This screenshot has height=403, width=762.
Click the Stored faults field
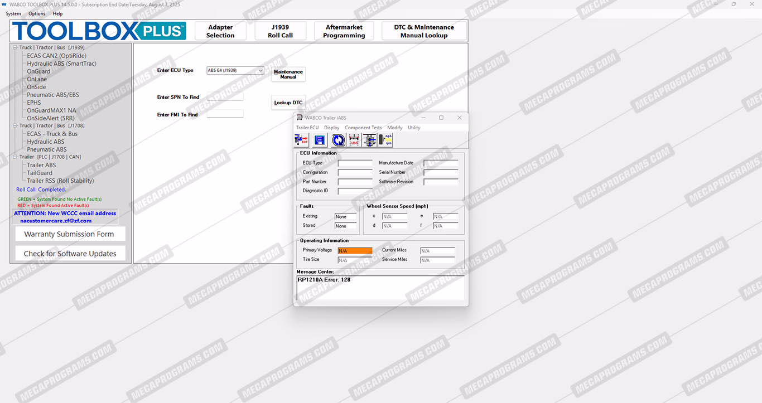pyautogui.click(x=345, y=226)
